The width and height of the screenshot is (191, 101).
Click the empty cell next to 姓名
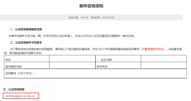coord(72,58)
